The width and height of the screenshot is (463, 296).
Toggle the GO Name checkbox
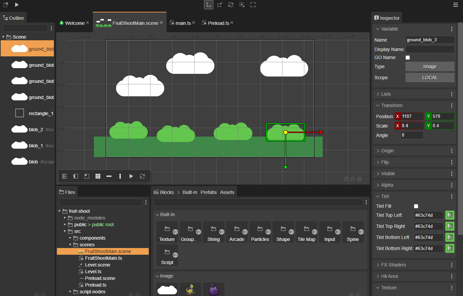[407, 57]
